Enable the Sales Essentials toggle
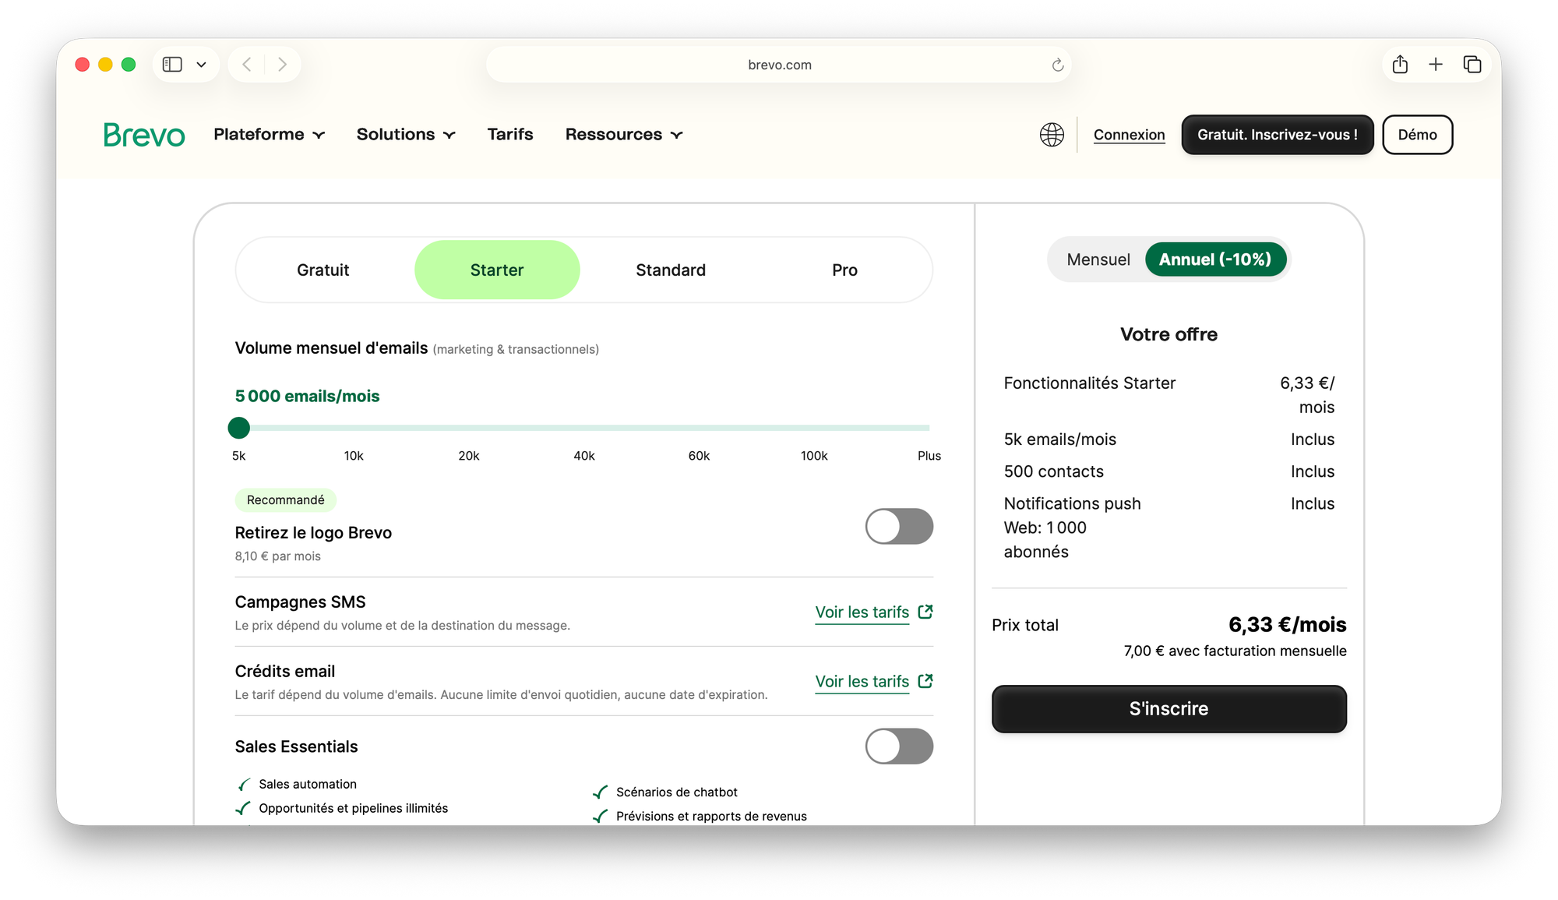 click(899, 746)
